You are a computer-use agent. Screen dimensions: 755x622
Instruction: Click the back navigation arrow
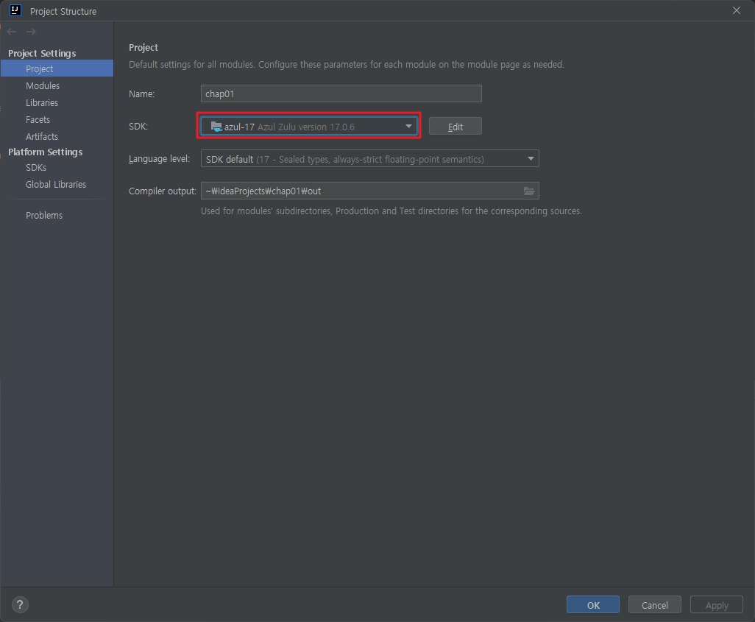(12, 32)
